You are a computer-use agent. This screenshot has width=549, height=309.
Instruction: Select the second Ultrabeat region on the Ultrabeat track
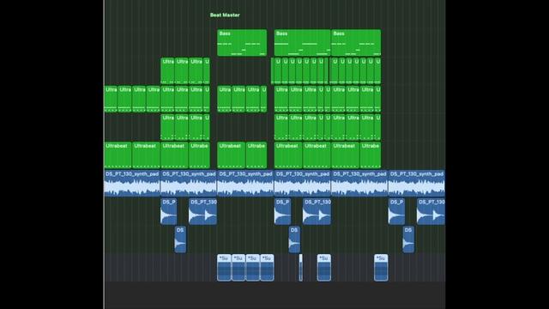pyautogui.click(x=147, y=155)
